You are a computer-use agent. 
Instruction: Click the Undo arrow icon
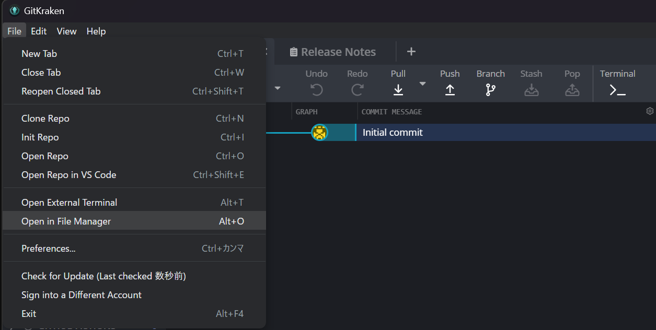316,90
